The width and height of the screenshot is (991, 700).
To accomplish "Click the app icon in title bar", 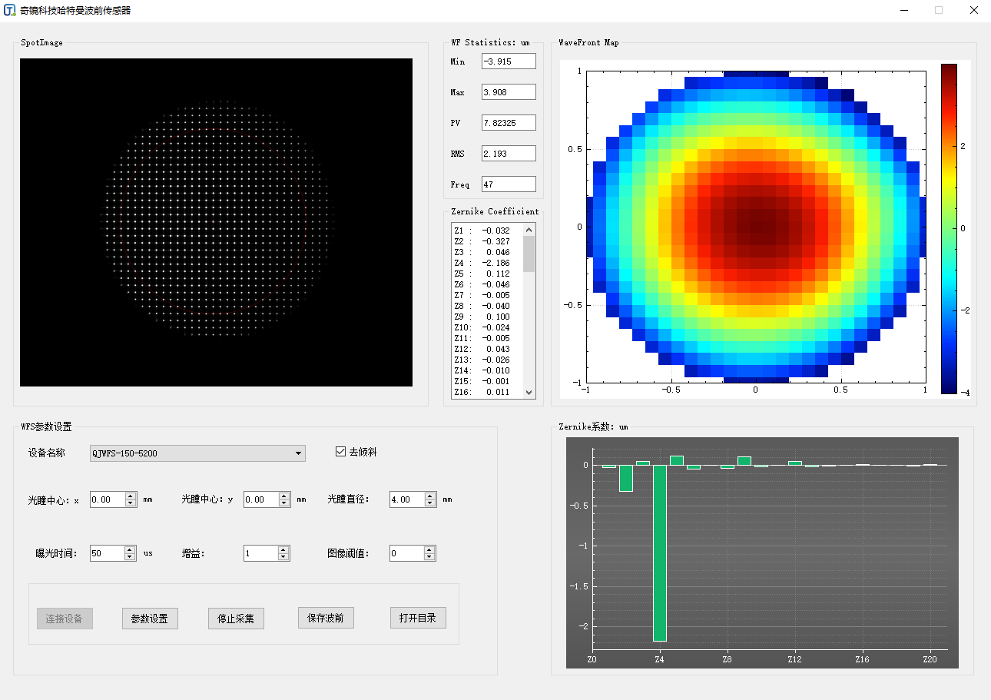I will point(10,11).
